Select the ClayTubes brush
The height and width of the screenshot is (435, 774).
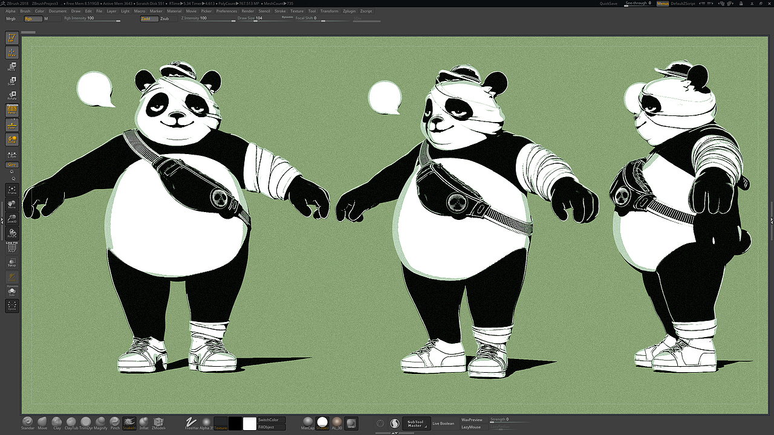[71, 424]
